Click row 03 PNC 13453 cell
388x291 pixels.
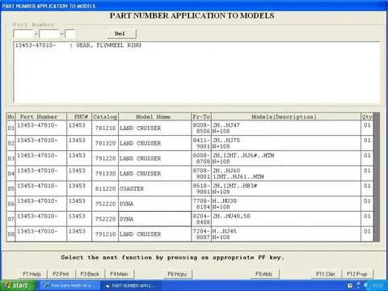tap(79, 158)
